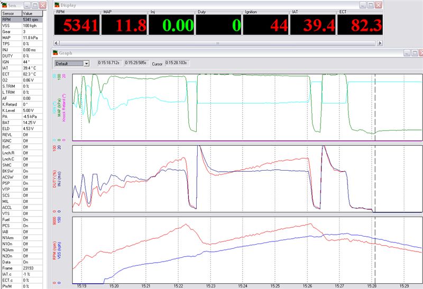This screenshot has height=289, width=423.
Task: Maximize the Graph window
Action: click(415, 53)
